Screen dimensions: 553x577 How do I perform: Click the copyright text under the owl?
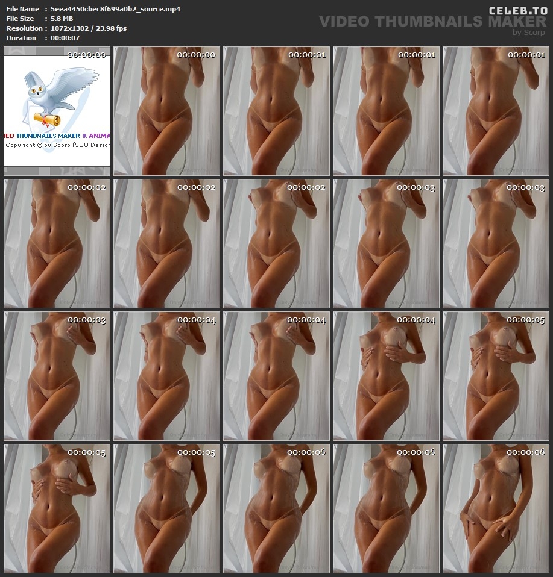click(x=57, y=145)
